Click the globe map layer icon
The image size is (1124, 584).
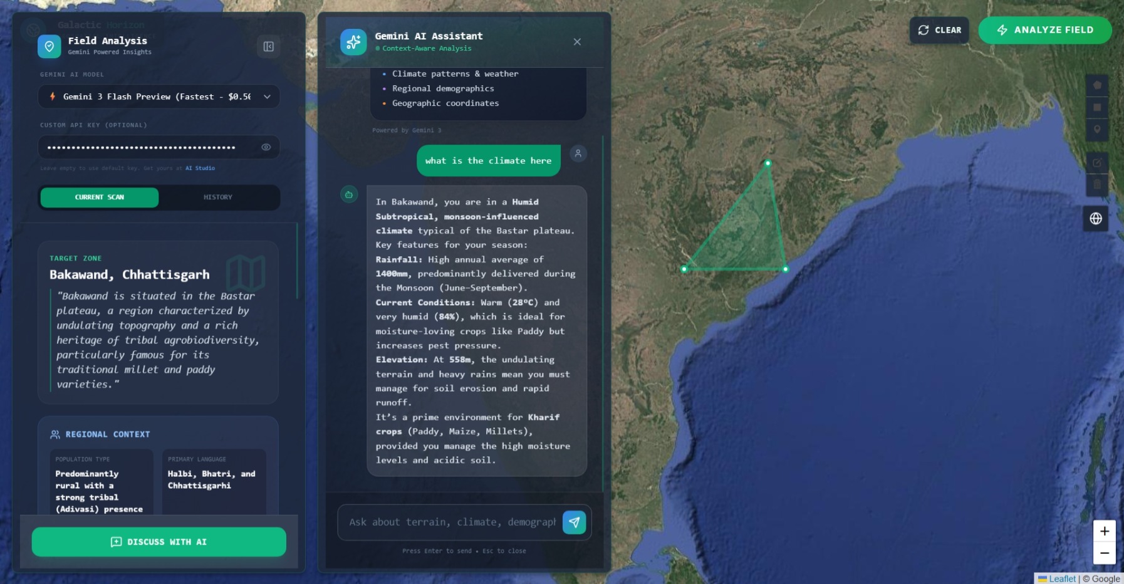point(1096,219)
